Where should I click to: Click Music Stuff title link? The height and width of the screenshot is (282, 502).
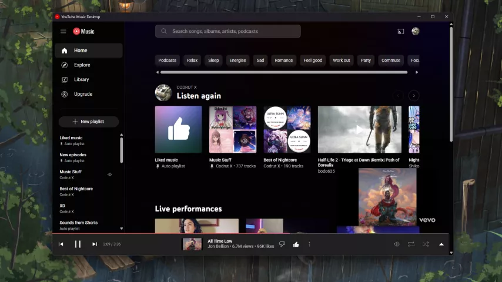click(x=220, y=160)
